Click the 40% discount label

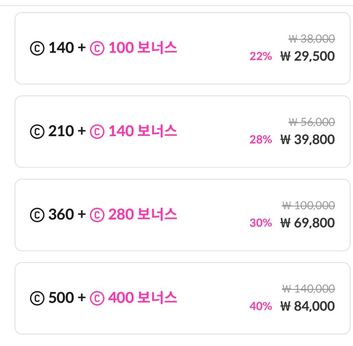click(x=261, y=306)
